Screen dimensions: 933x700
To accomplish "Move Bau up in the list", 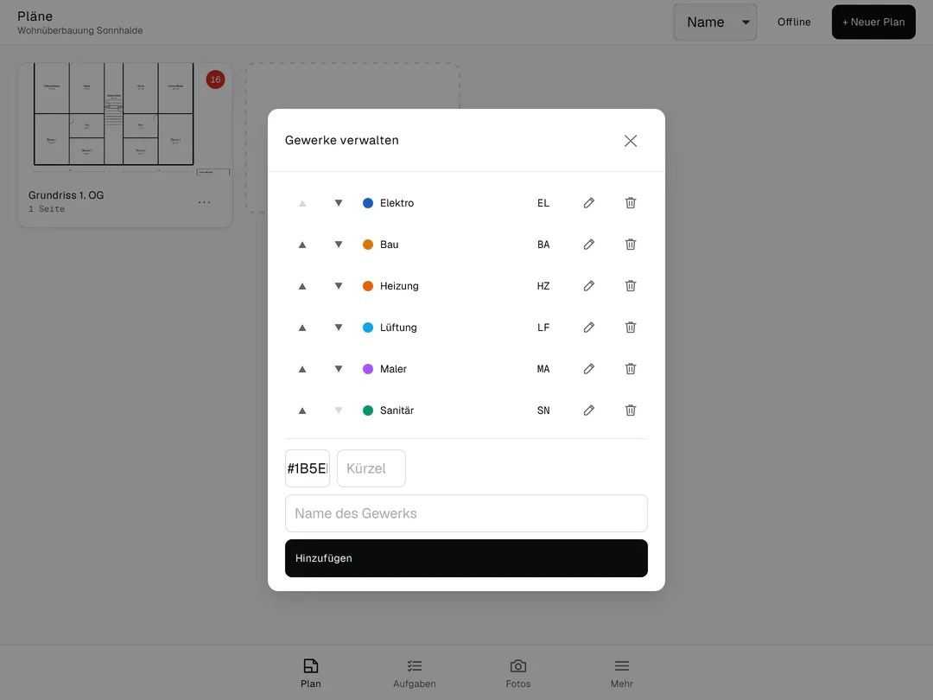I will point(302,245).
